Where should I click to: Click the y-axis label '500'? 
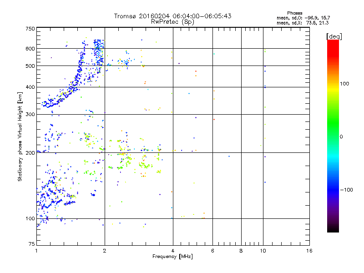(30, 66)
